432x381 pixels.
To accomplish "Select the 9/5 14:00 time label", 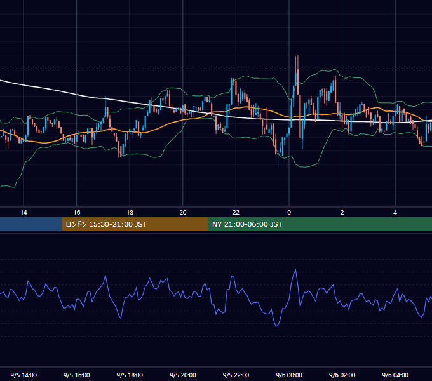I will [x=24, y=375].
